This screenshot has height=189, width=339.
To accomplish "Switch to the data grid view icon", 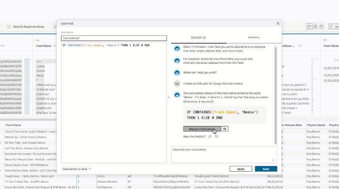I will coord(315,27).
